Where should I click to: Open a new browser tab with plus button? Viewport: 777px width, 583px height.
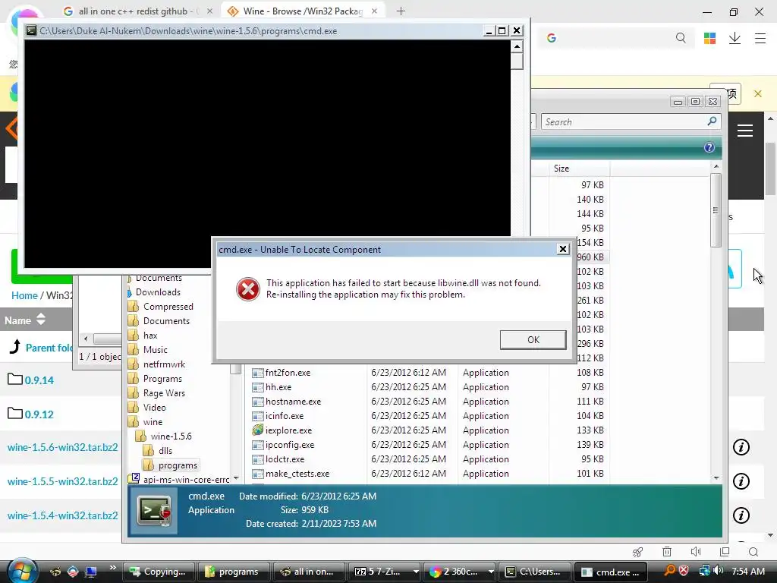click(x=401, y=11)
